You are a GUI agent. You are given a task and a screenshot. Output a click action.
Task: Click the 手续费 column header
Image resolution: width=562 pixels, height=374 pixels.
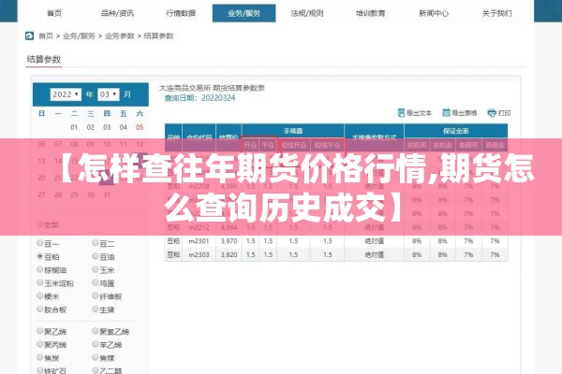(293, 131)
